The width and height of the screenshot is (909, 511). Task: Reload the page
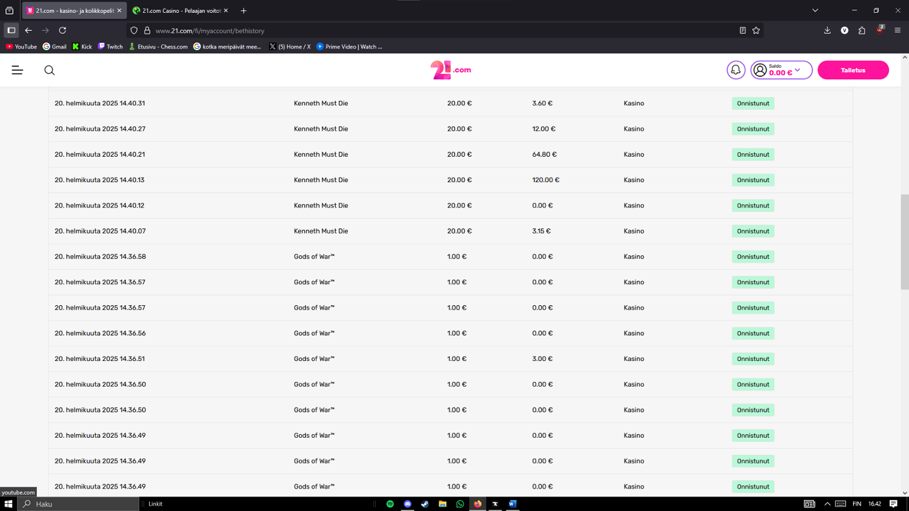[x=62, y=30]
